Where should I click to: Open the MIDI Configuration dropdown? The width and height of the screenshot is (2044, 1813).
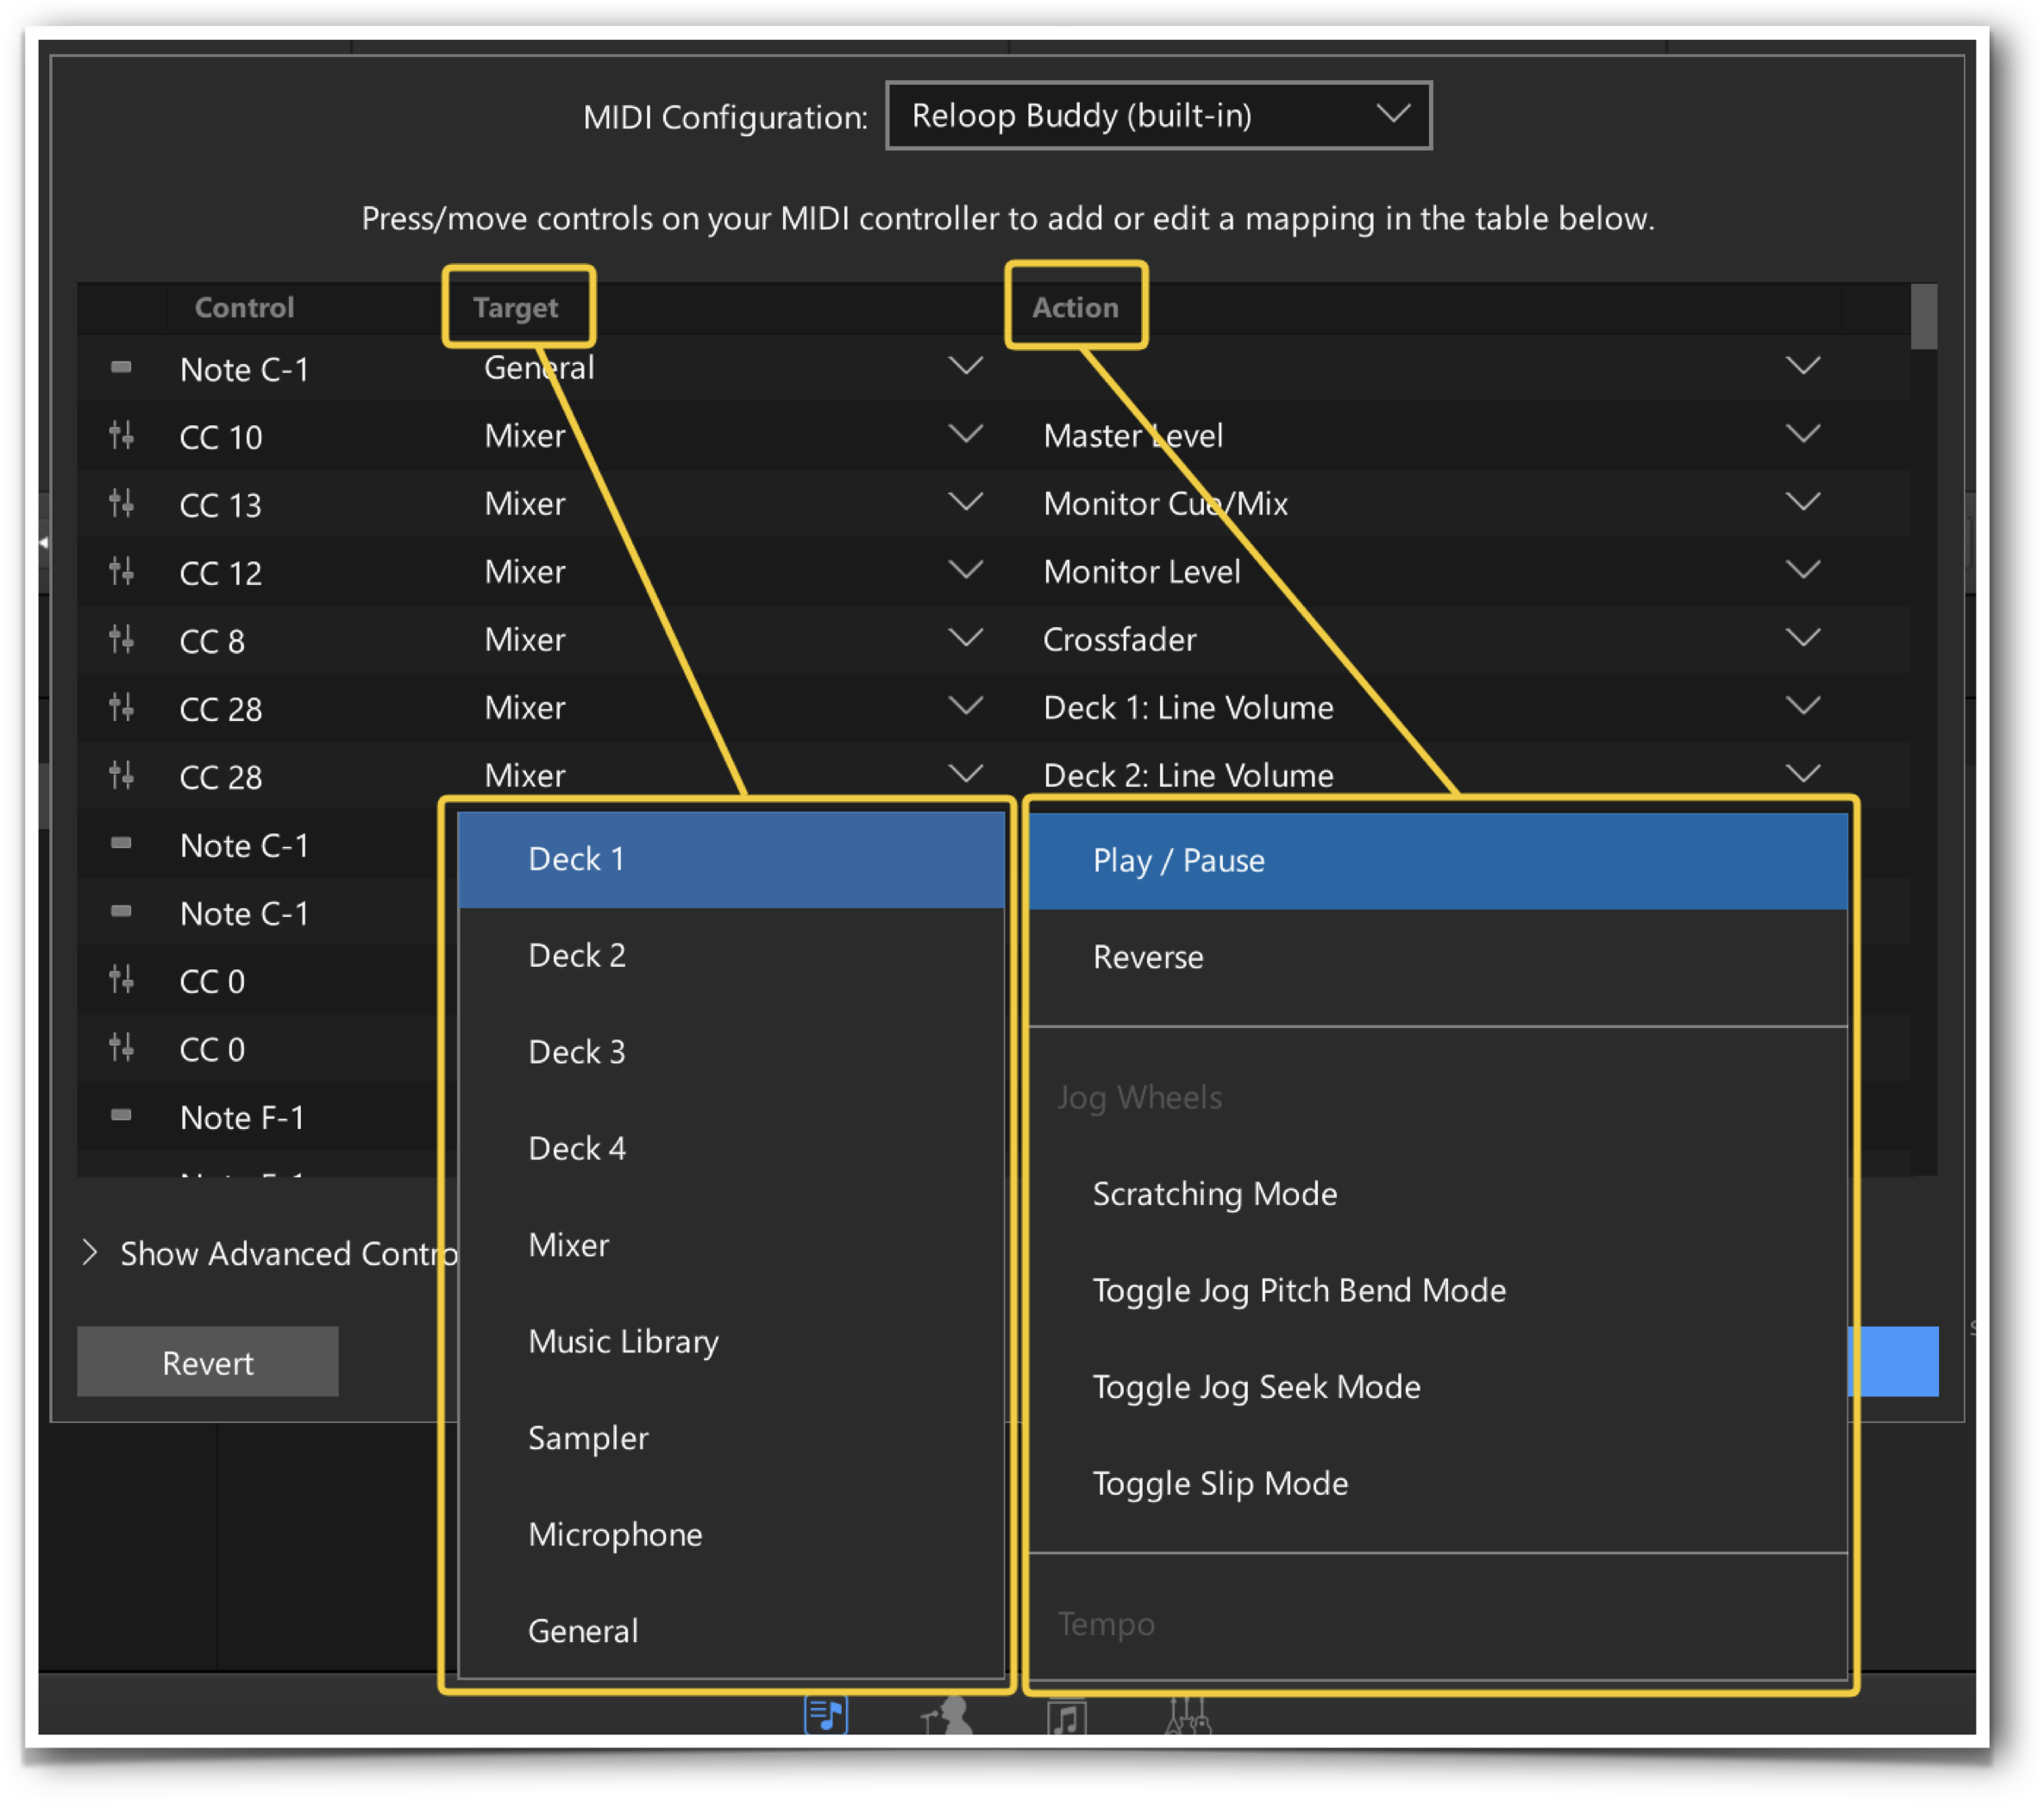click(x=1159, y=116)
